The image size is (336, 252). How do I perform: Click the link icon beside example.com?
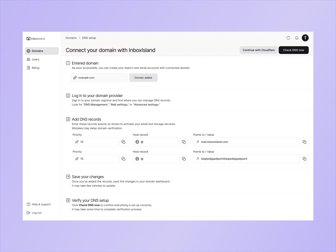click(x=75, y=78)
